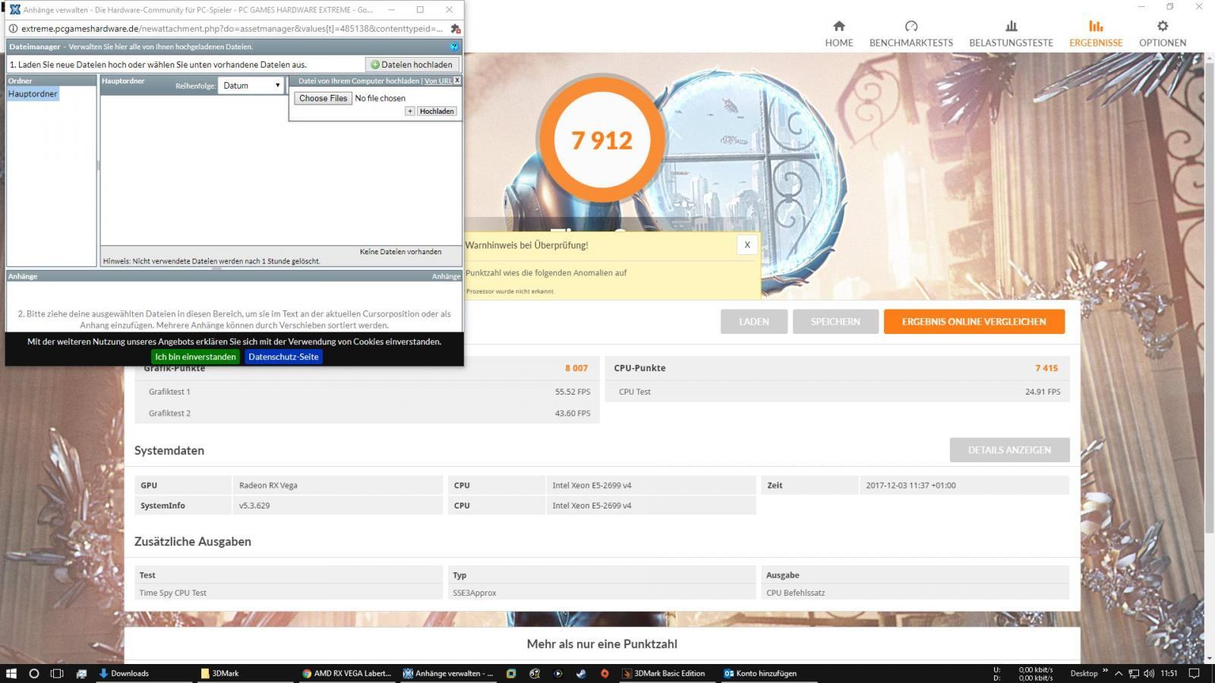This screenshot has width=1215, height=683.
Task: Open the Datenschutz-Seite link
Action: click(283, 357)
